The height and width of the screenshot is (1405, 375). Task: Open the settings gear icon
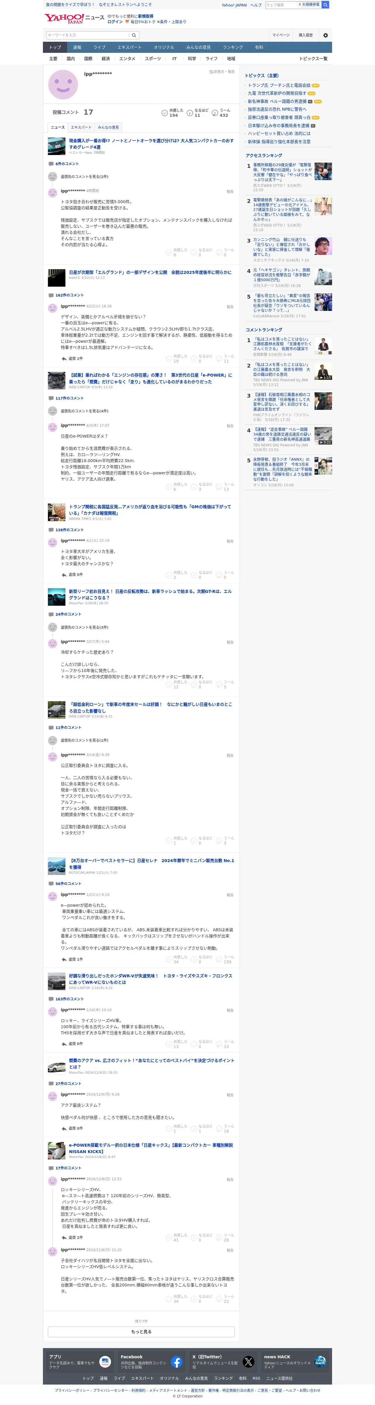(325, 35)
